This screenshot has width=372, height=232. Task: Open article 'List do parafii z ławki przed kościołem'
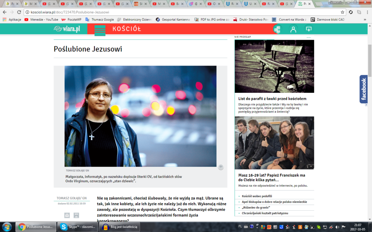[272, 99]
